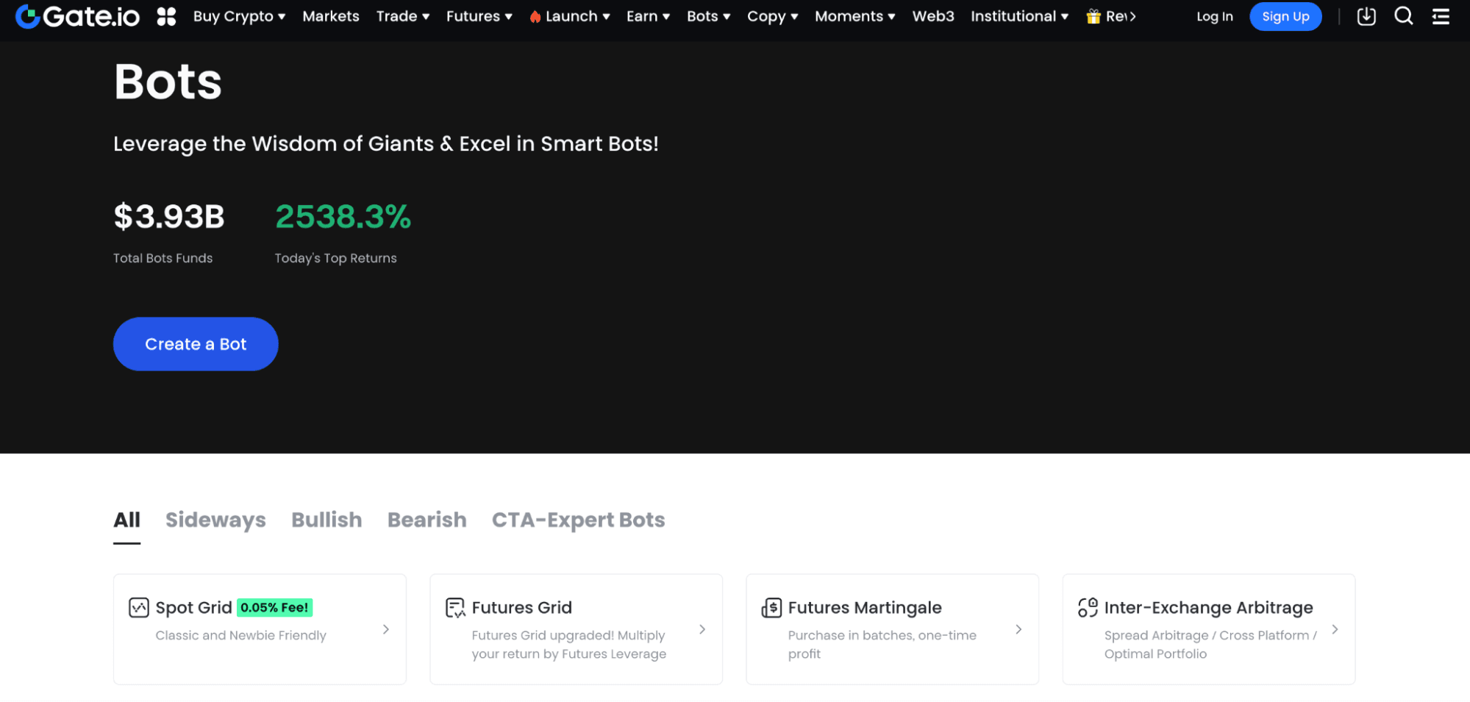1470x702 pixels.
Task: Open the apps grid icon beside the logo
Action: pyautogui.click(x=166, y=16)
